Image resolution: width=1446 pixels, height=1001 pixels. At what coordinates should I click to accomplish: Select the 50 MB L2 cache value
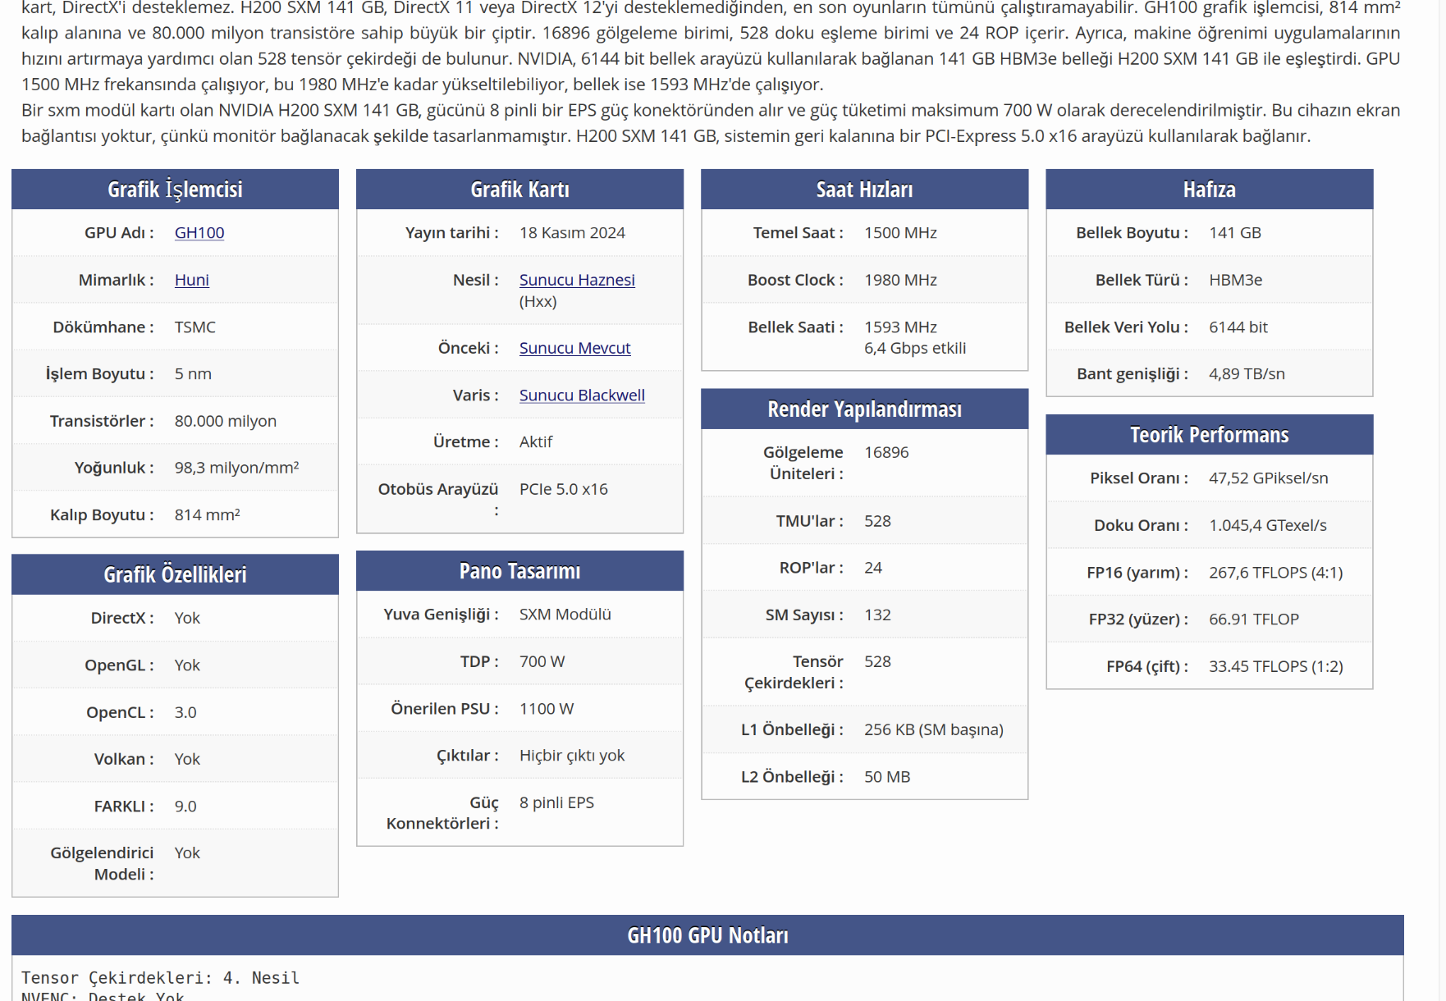pyautogui.click(x=887, y=777)
